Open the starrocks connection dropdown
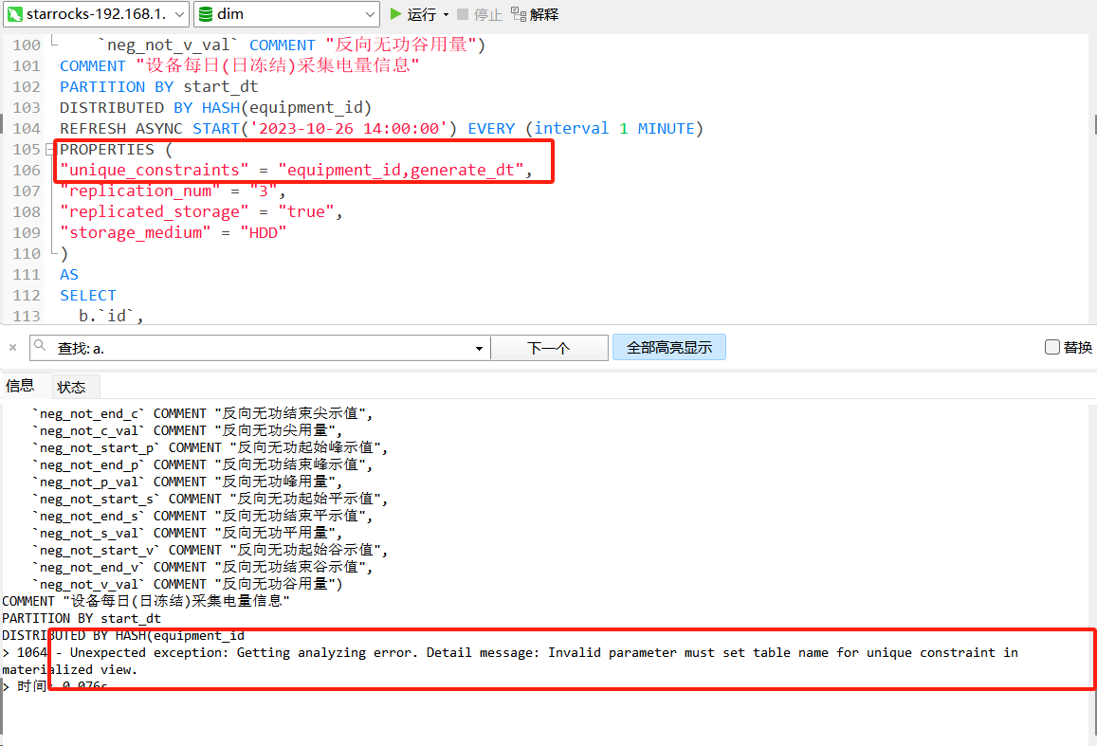The width and height of the screenshot is (1097, 746). click(x=179, y=14)
